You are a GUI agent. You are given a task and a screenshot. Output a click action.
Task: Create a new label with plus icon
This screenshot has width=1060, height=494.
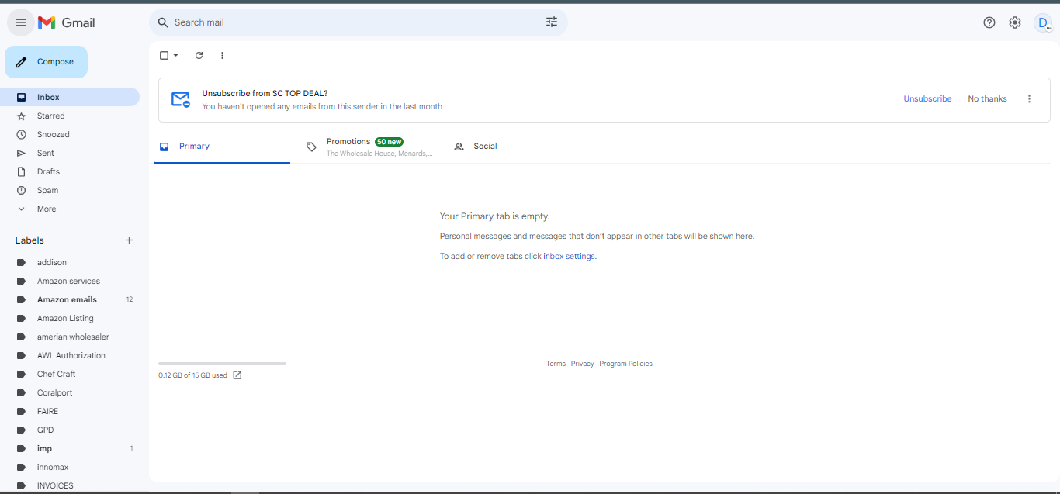click(130, 240)
